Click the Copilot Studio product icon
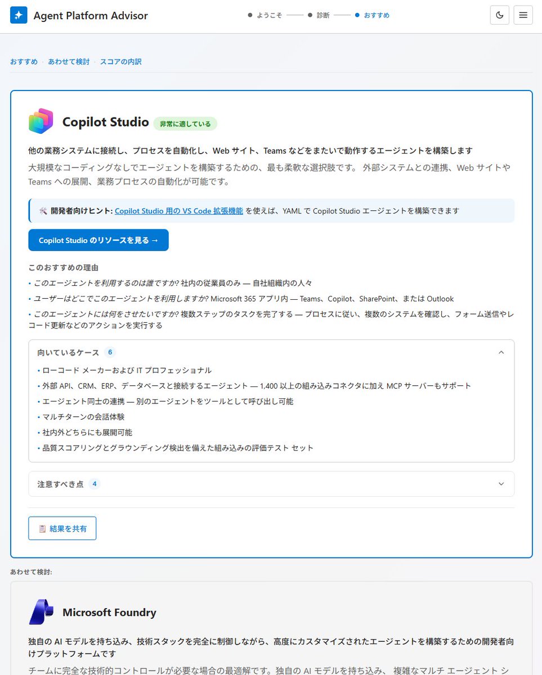 41,121
